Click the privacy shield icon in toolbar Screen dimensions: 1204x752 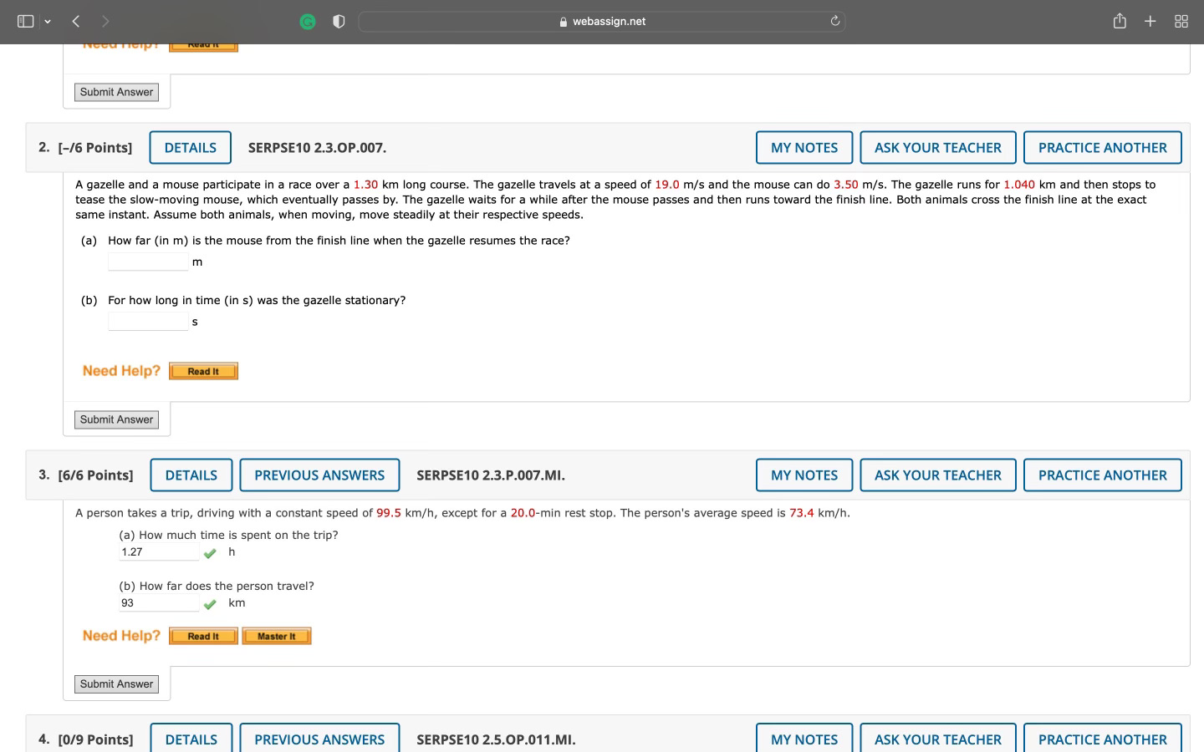[x=339, y=21]
